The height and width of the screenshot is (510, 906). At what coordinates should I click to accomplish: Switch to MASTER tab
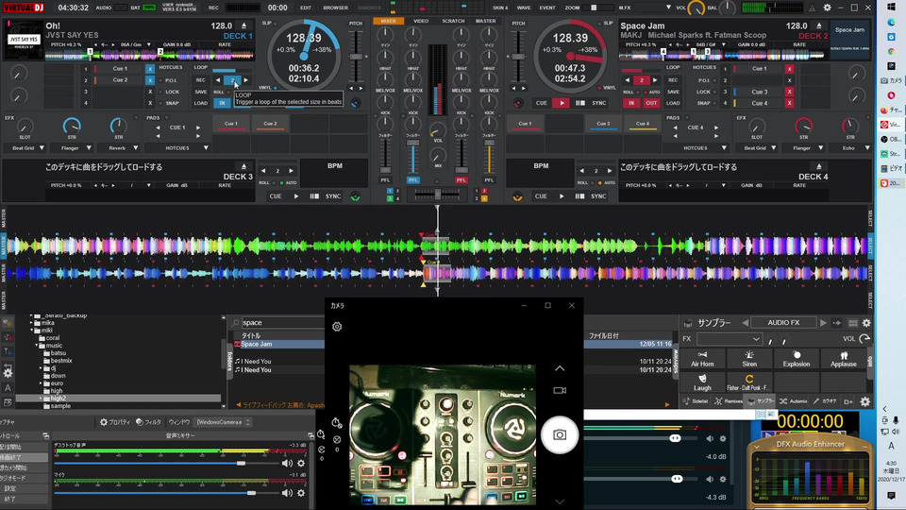(x=485, y=21)
